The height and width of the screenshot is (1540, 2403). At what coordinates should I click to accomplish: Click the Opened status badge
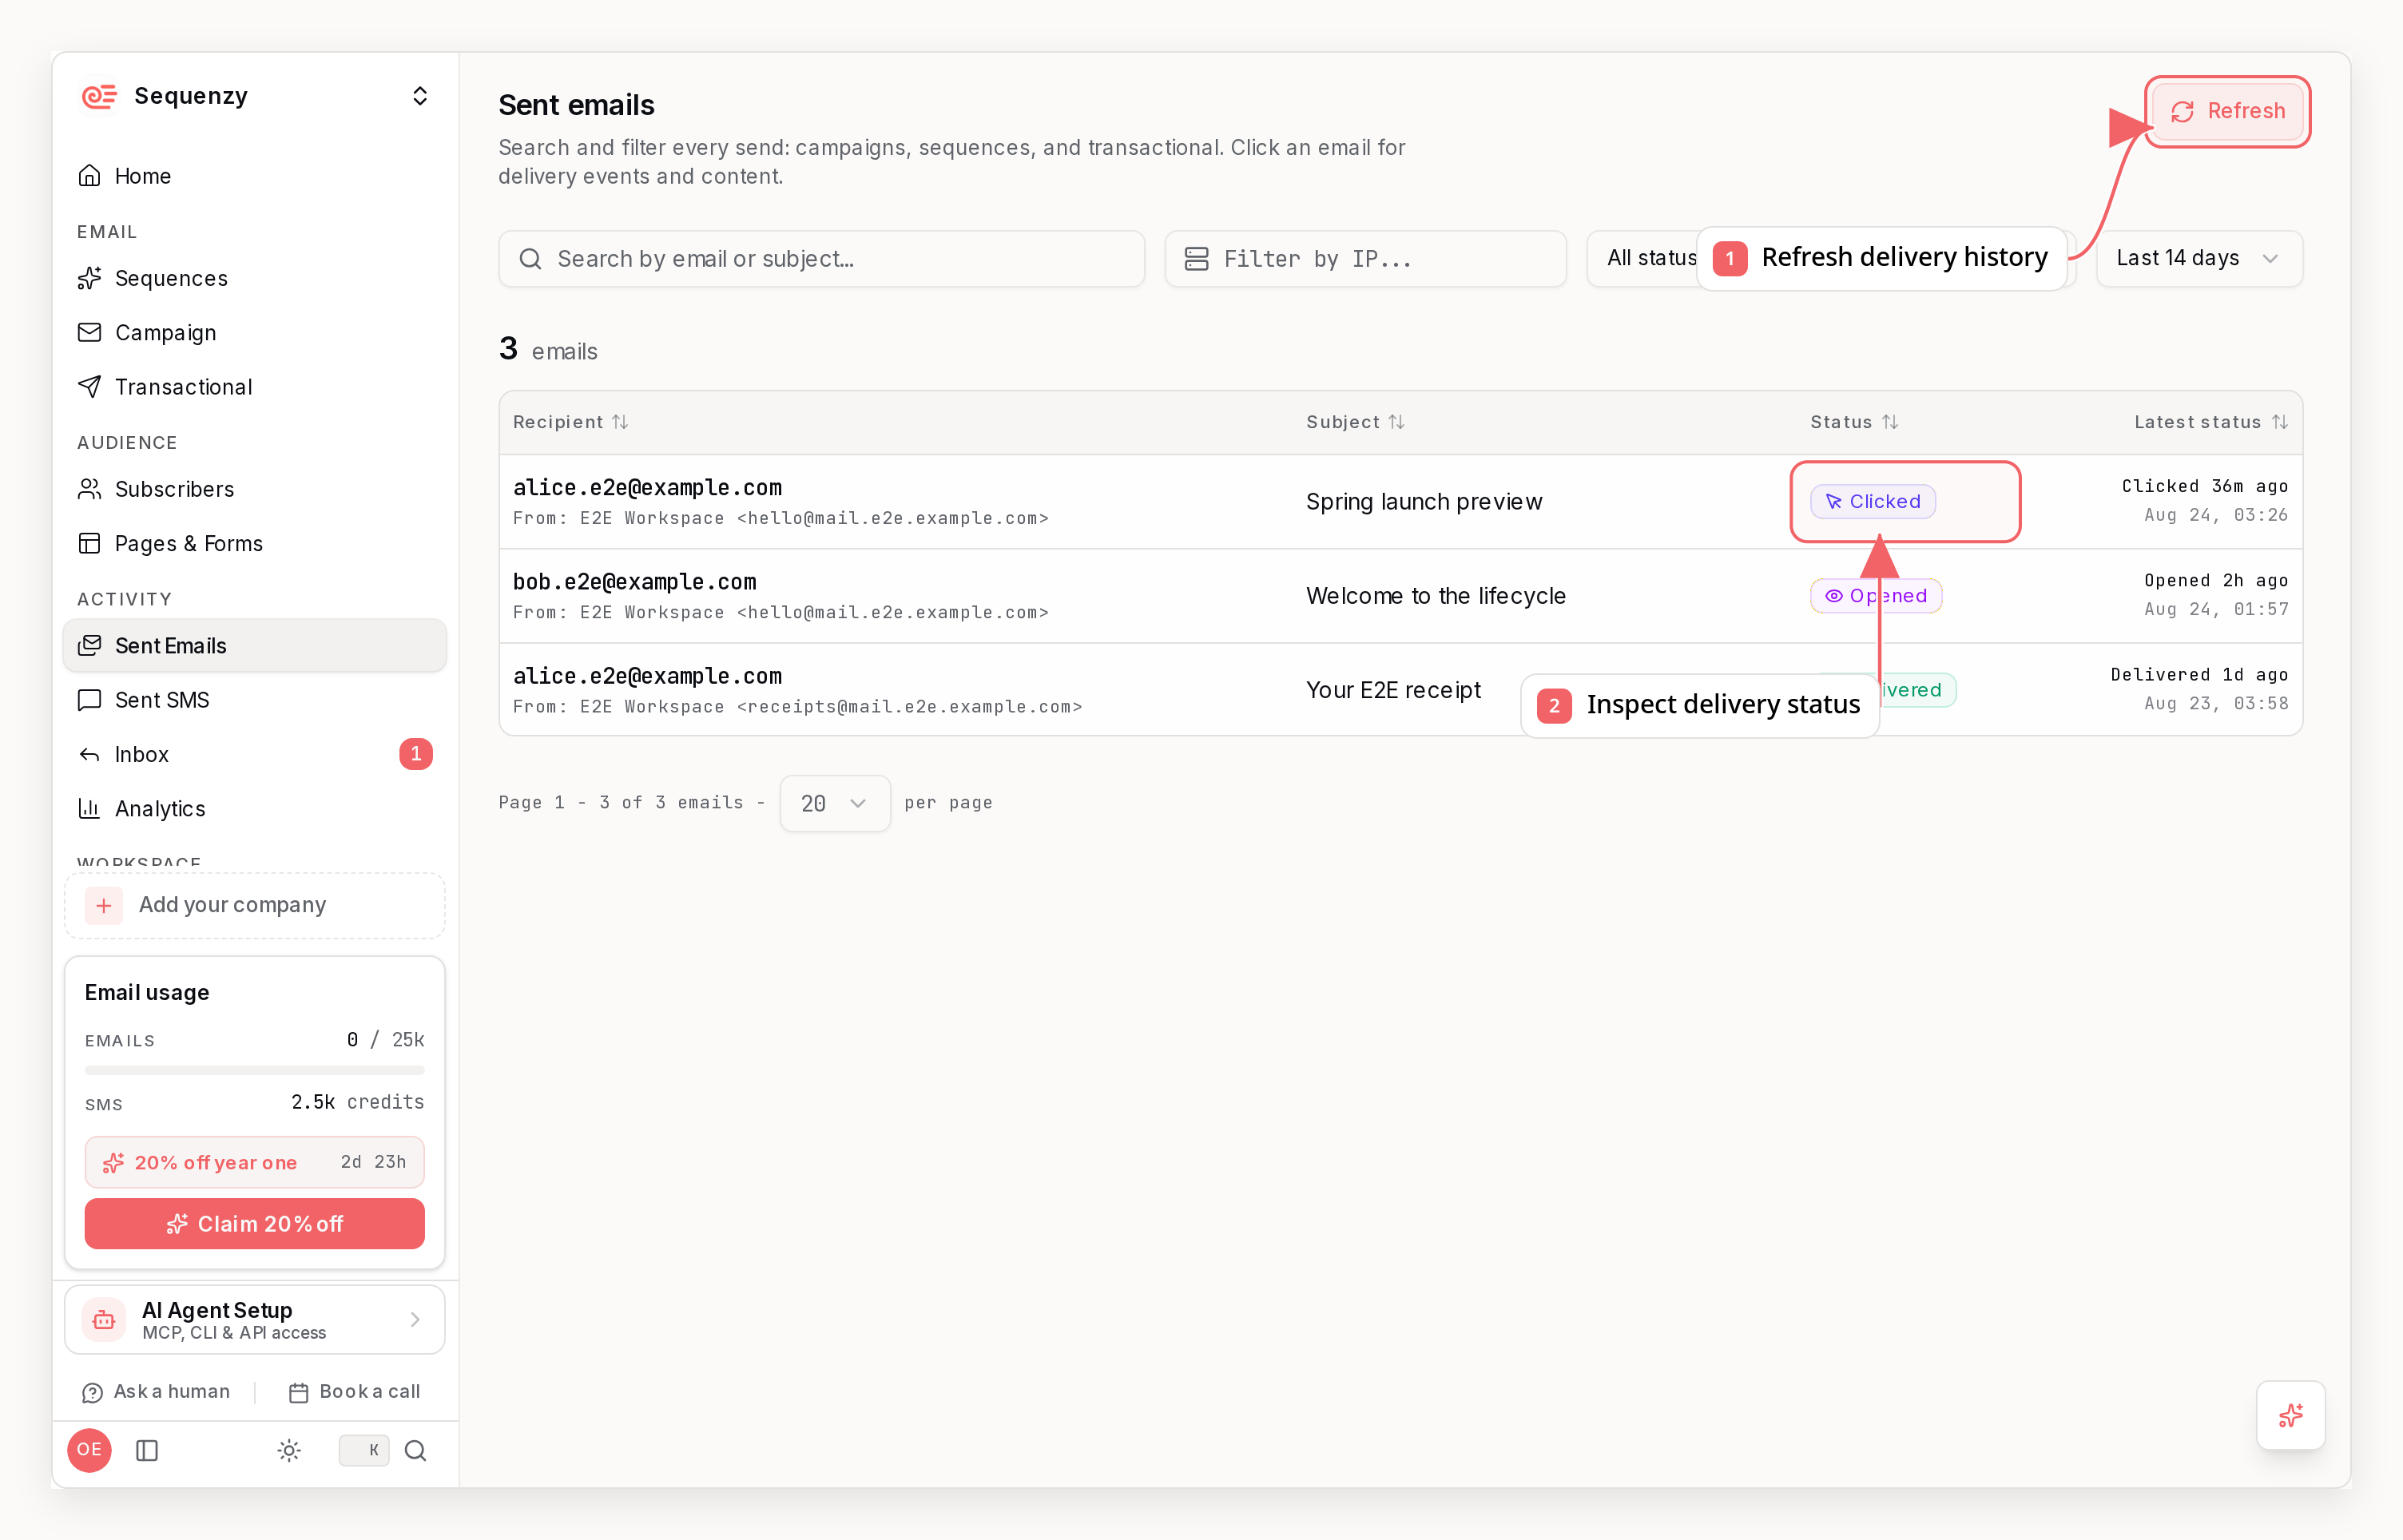[x=1876, y=596]
